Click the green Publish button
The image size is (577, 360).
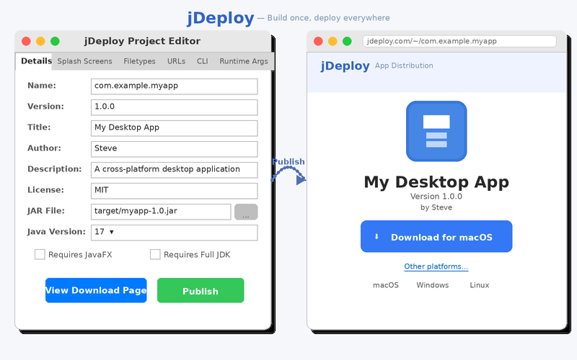[201, 290]
